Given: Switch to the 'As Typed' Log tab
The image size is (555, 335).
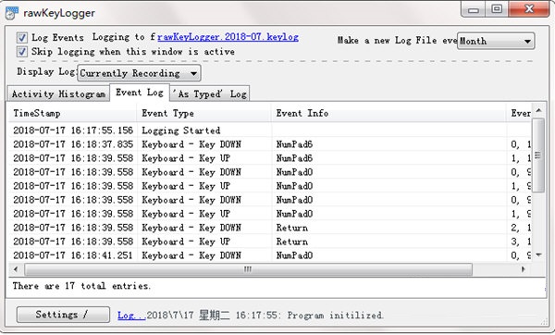Looking at the screenshot, I should point(210,94).
